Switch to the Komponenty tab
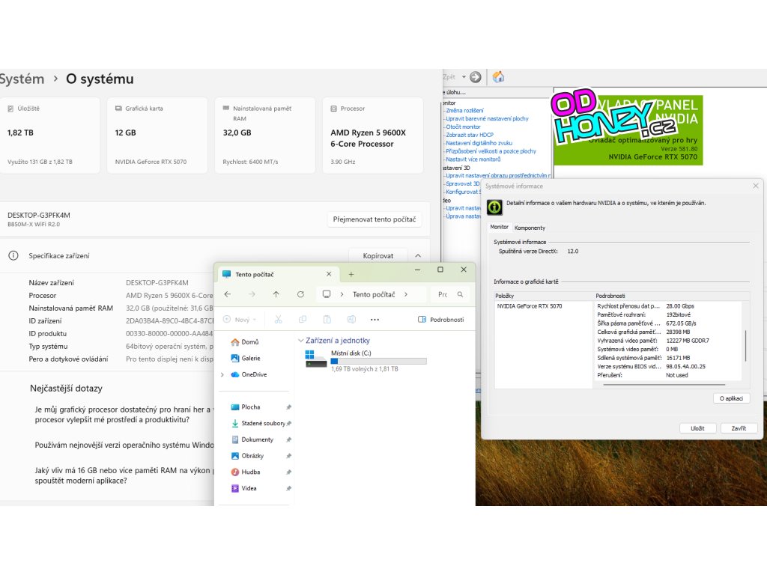 530,228
